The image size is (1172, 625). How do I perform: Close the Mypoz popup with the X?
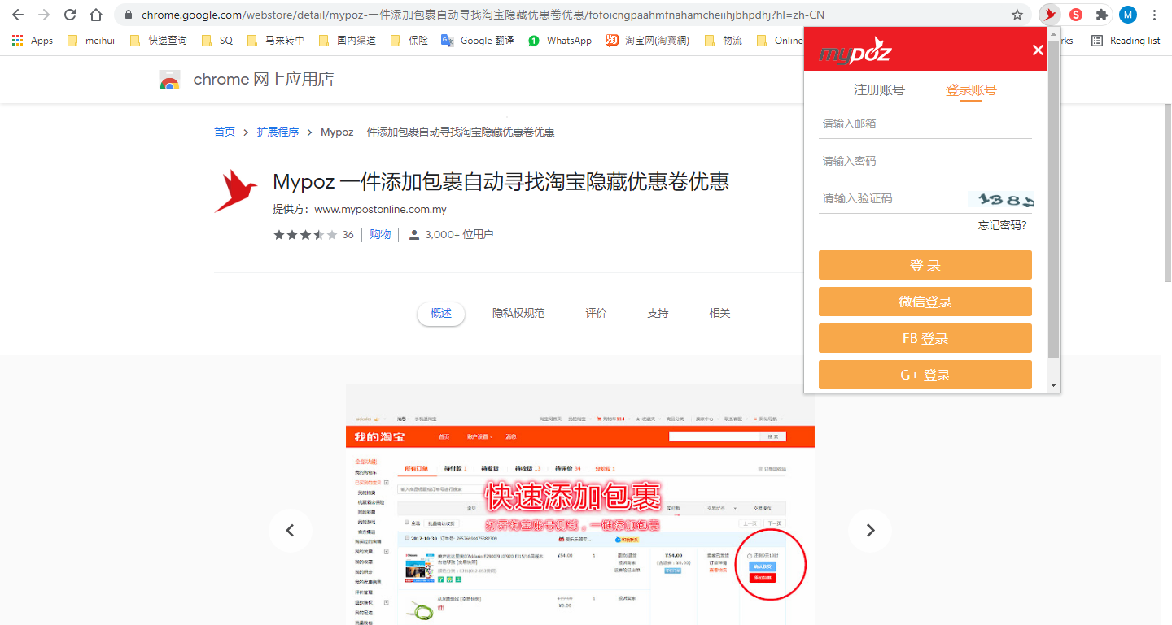(1038, 50)
